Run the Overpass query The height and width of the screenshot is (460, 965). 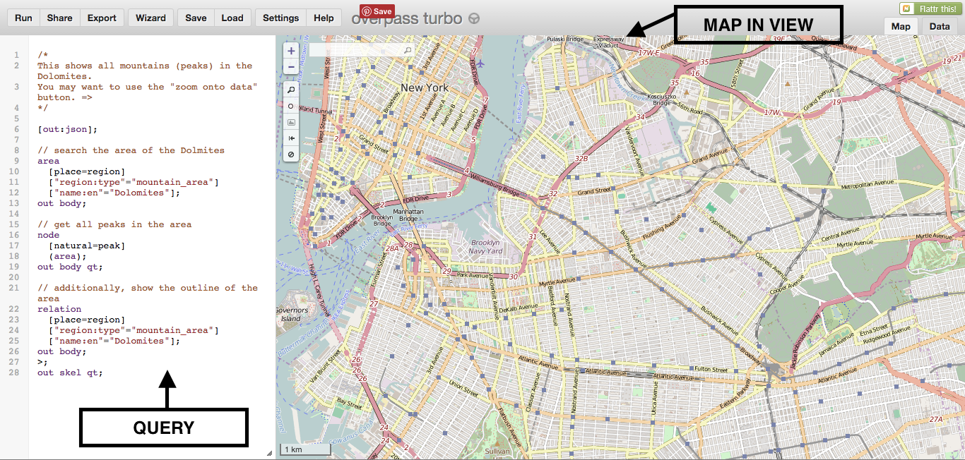click(23, 18)
